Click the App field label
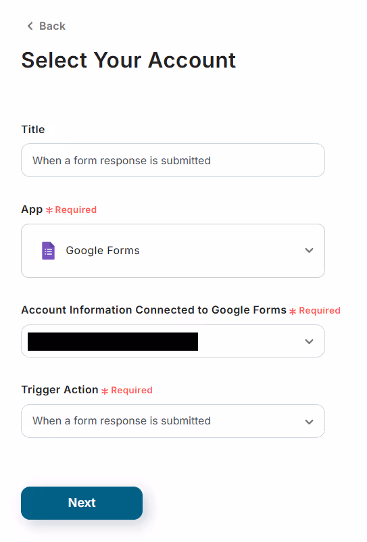Viewport: 367px width, 542px height. tap(32, 210)
